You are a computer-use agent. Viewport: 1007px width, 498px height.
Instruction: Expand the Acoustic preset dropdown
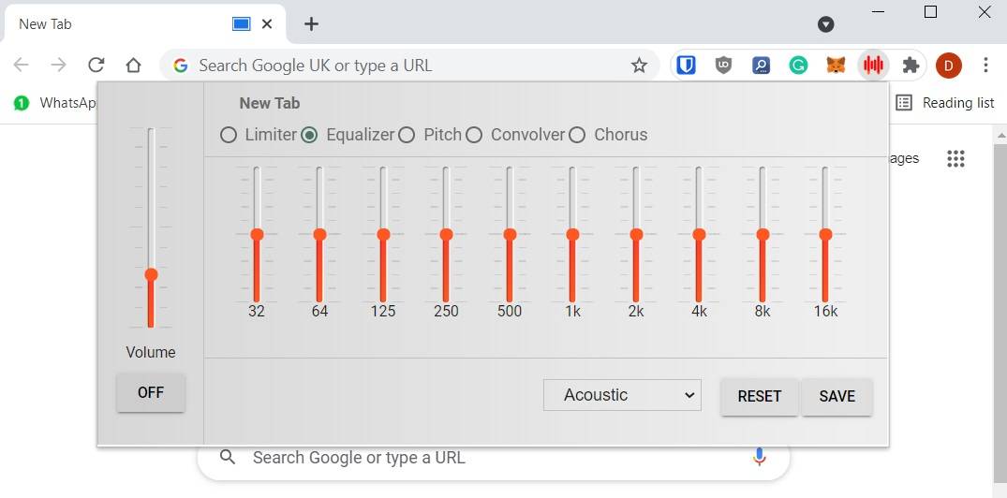coord(622,395)
